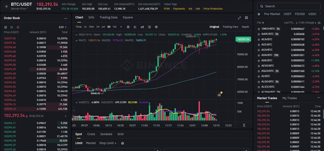The width and height of the screenshot is (324, 151).
Task: Sort the pair list by 24h Change
Action: [308, 23]
